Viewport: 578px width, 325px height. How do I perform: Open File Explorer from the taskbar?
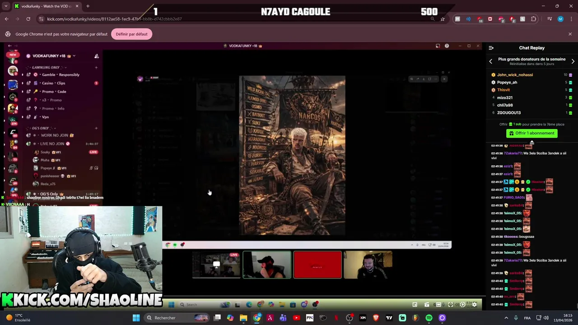(x=243, y=318)
